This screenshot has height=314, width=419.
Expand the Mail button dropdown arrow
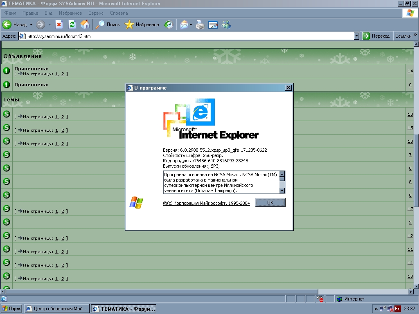(191, 25)
